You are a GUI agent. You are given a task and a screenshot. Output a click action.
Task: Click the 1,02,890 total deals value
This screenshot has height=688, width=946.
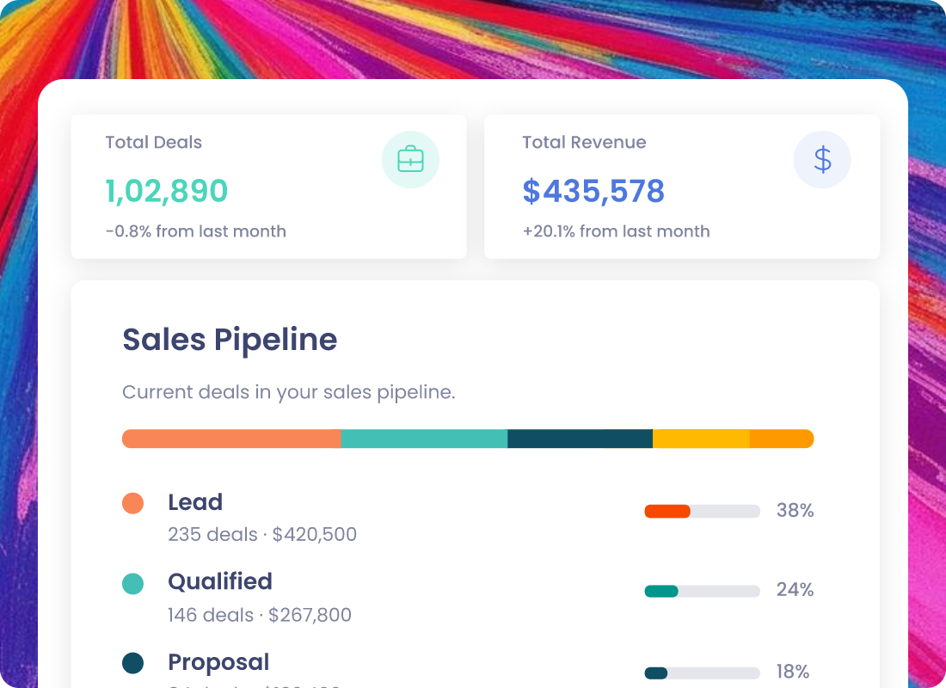167,191
